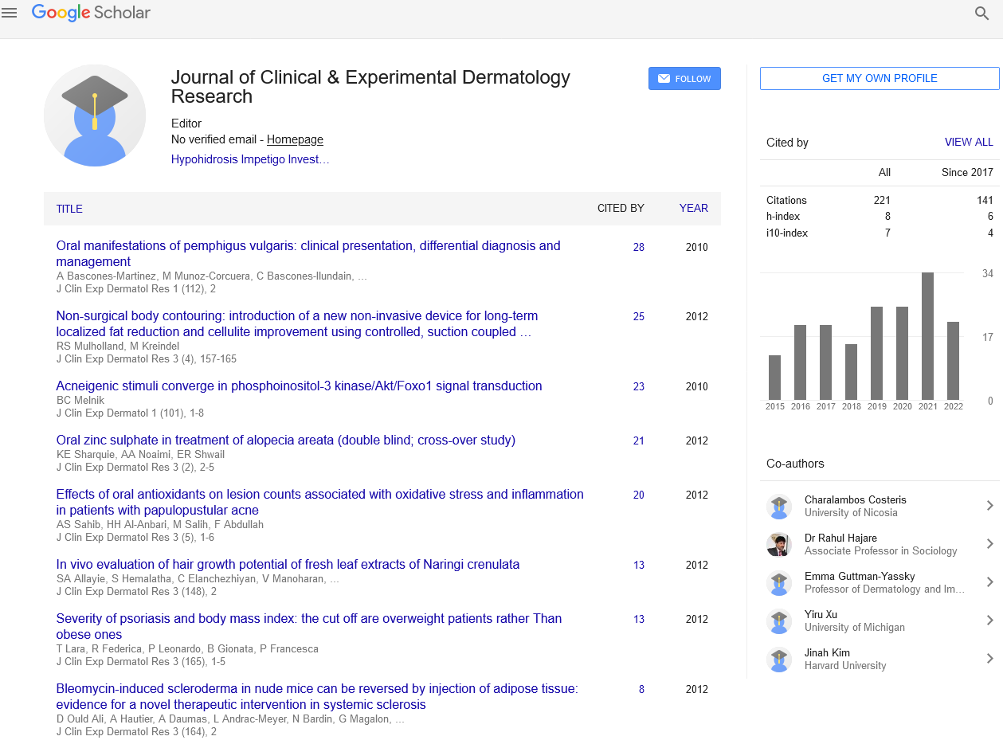The height and width of the screenshot is (744, 1003).
Task: Open the citation count 28 link
Action: tap(639, 247)
